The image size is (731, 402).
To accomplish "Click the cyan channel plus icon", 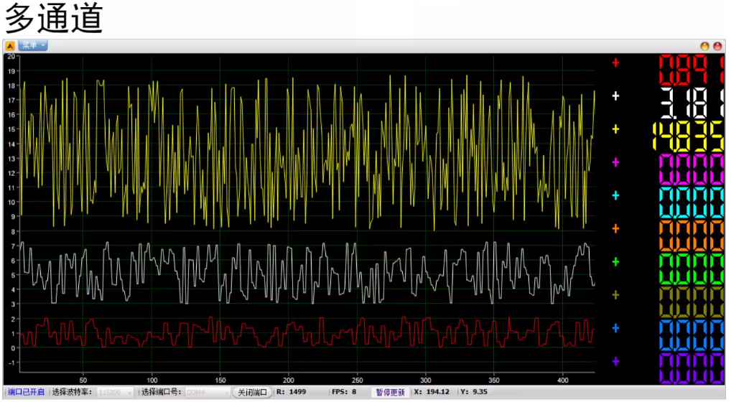I will pos(615,196).
